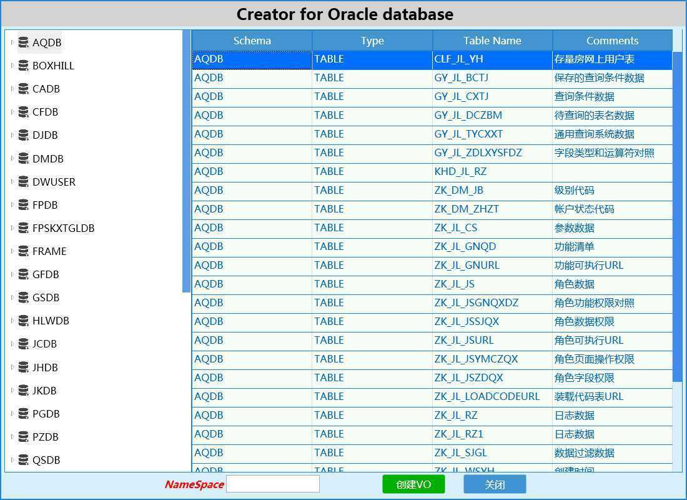Select the ZK_JL_JSGNQXDZ table row

[x=432, y=303]
